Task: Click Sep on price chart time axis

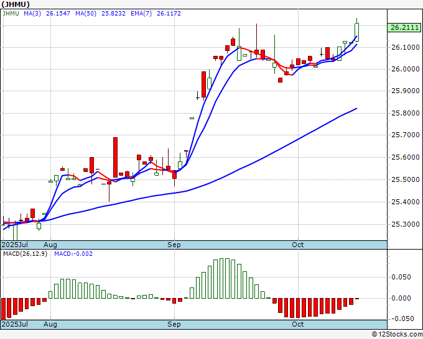Action: pyautogui.click(x=174, y=245)
